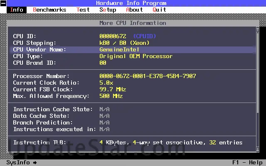Click the CPU ID value 00000672
Screen dimensions: 266x166
click(113, 36)
